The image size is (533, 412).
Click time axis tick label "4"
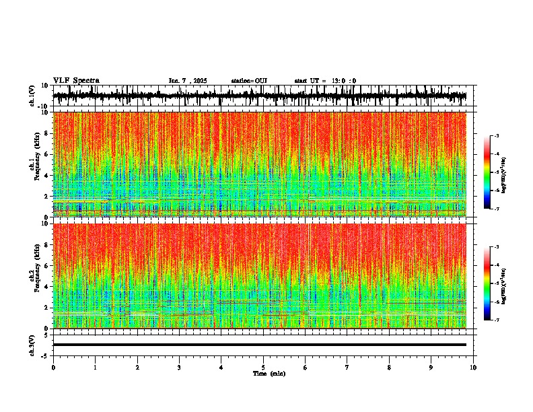221,368
